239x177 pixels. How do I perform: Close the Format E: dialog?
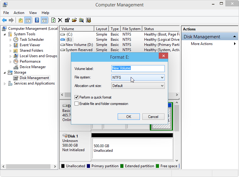pyautogui.click(x=163, y=56)
